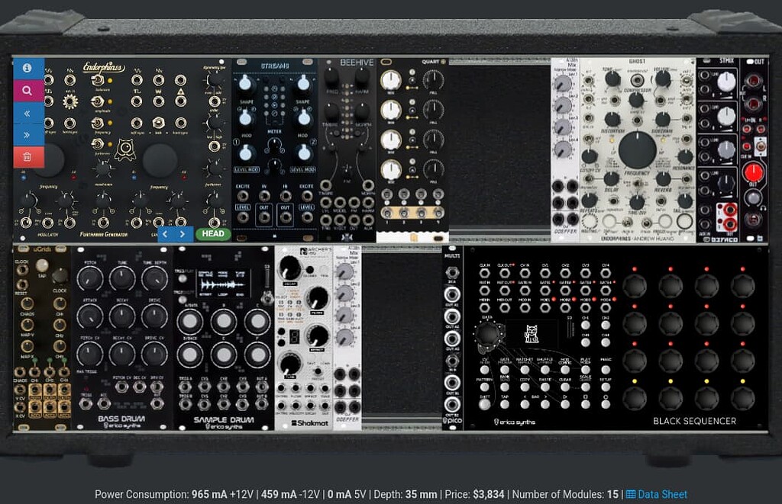This screenshot has height=504, width=782.
Task: Select the Endorphin.es Furthrrrr Generator module
Action: pyautogui.click(x=122, y=150)
